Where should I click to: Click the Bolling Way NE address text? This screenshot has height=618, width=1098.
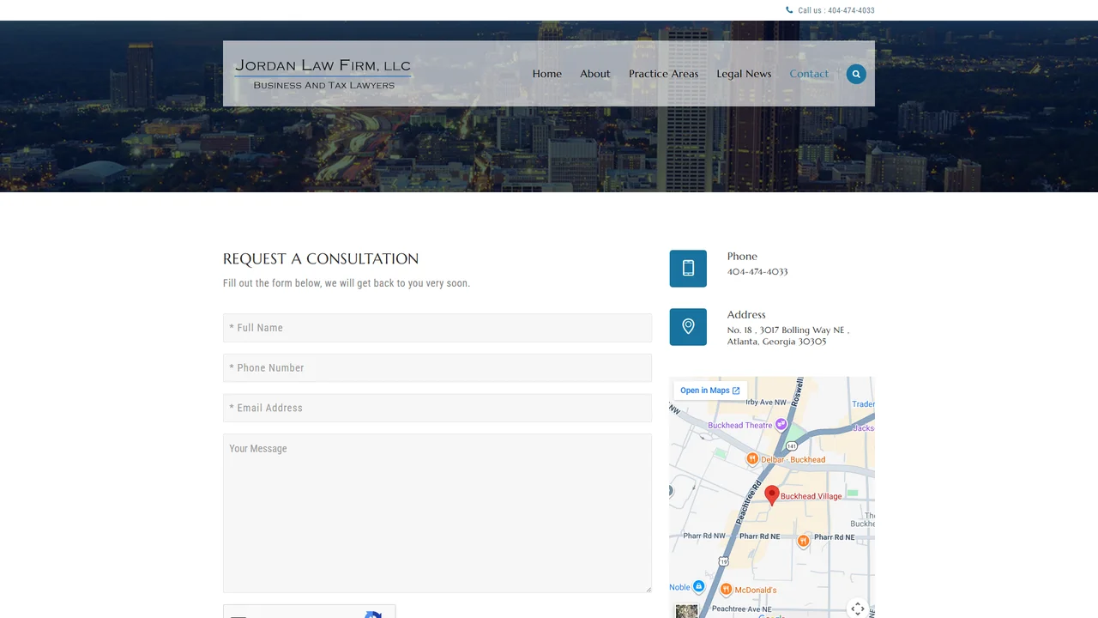(788, 336)
